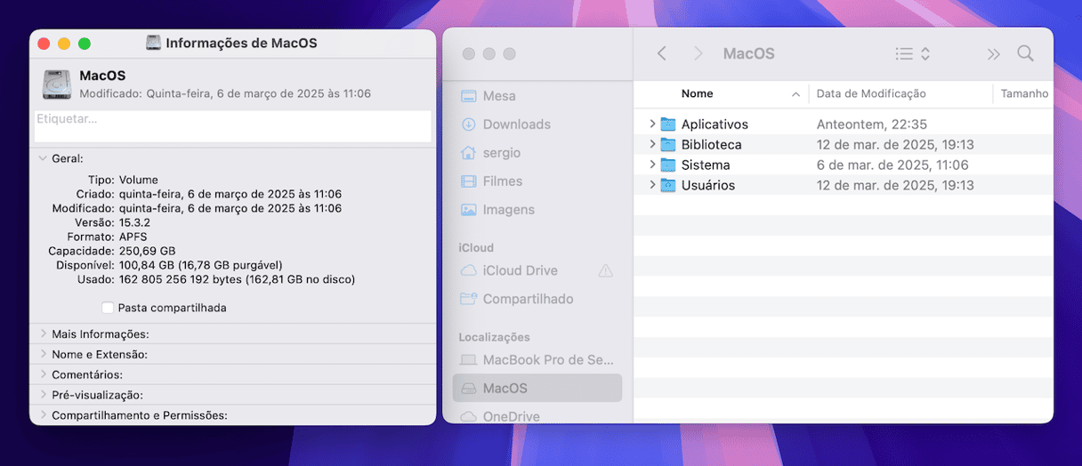Click version value 15.3.2
The image size is (1082, 466).
[137, 222]
